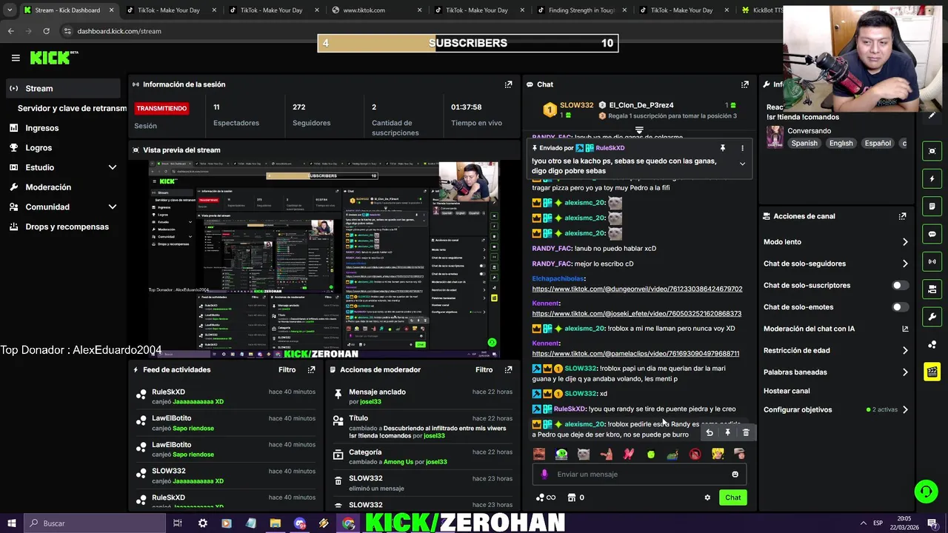This screenshot has width=948, height=533.
Task: Open Moderación in the sidebar
Action: point(48,187)
